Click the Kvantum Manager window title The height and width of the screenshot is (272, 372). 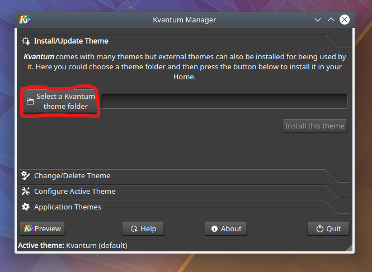185,20
